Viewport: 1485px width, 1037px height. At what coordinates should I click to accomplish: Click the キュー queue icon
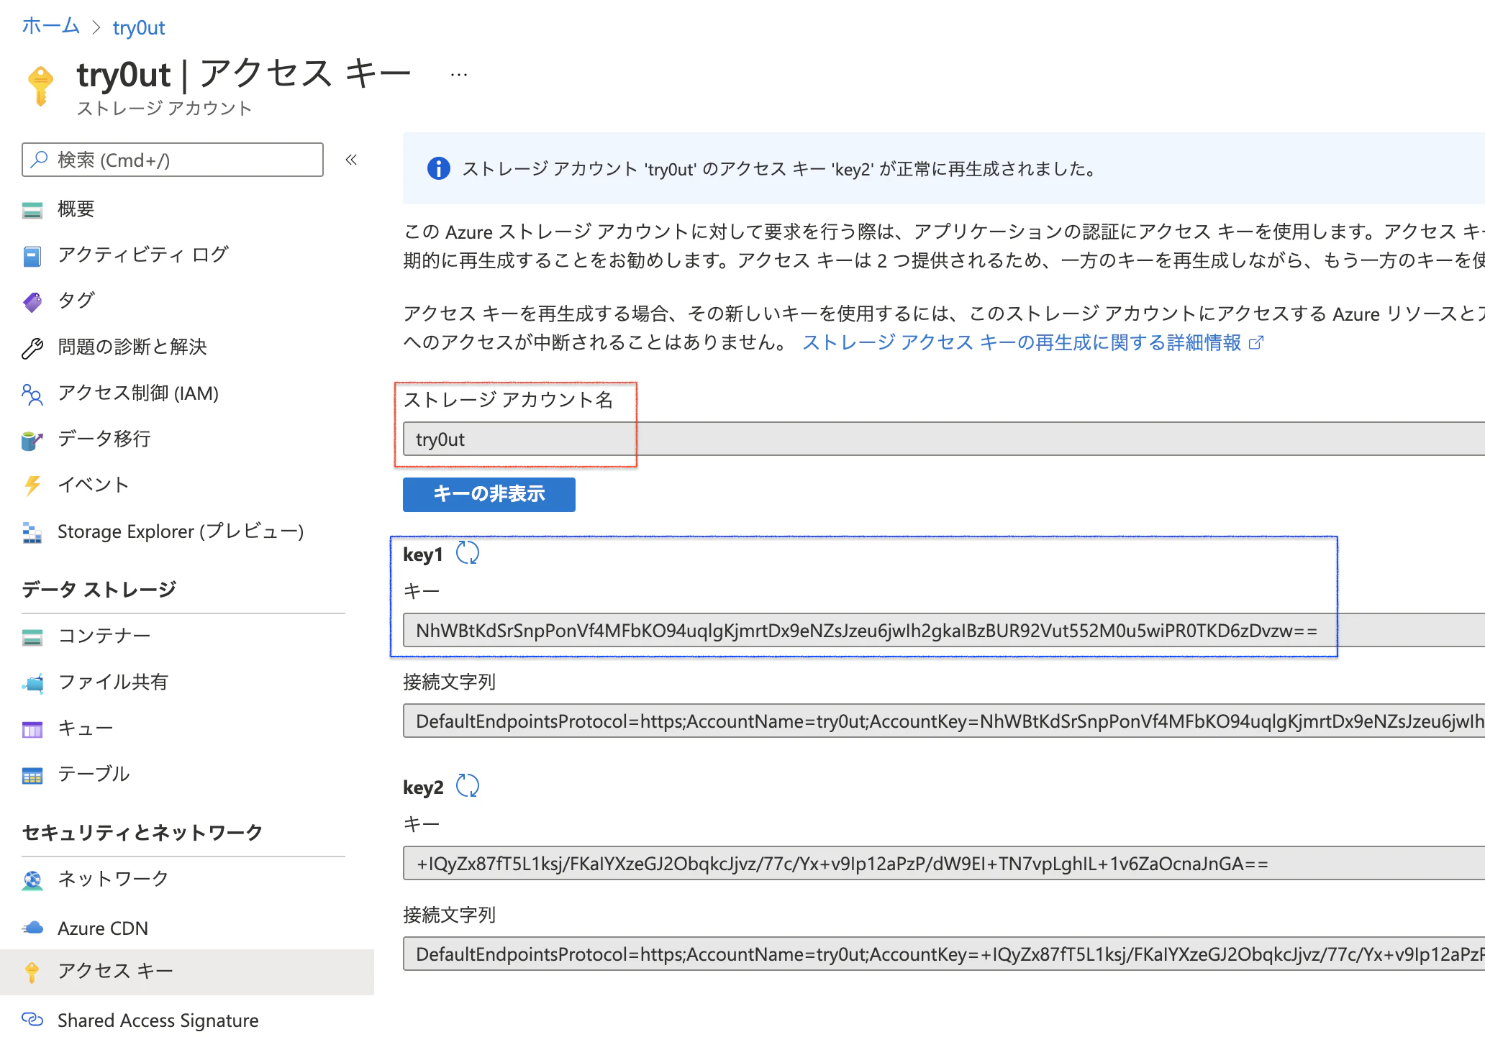tap(32, 730)
